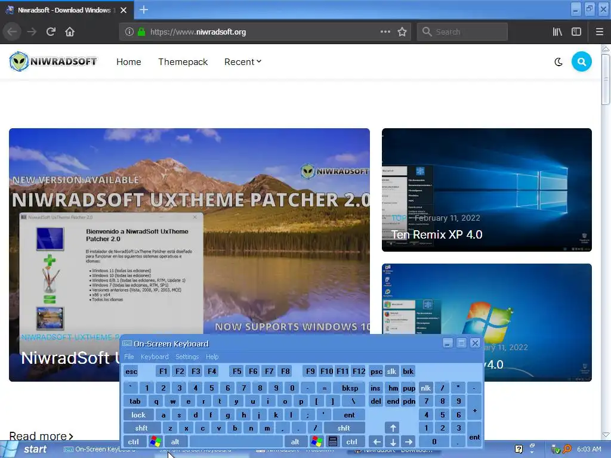
Task: Click the page scroll down arrow
Action: pos(606,435)
